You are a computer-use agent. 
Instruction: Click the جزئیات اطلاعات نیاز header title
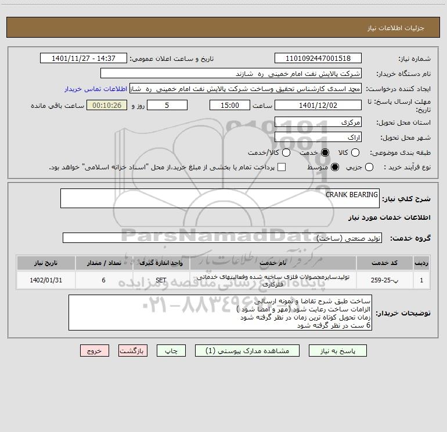point(395,28)
